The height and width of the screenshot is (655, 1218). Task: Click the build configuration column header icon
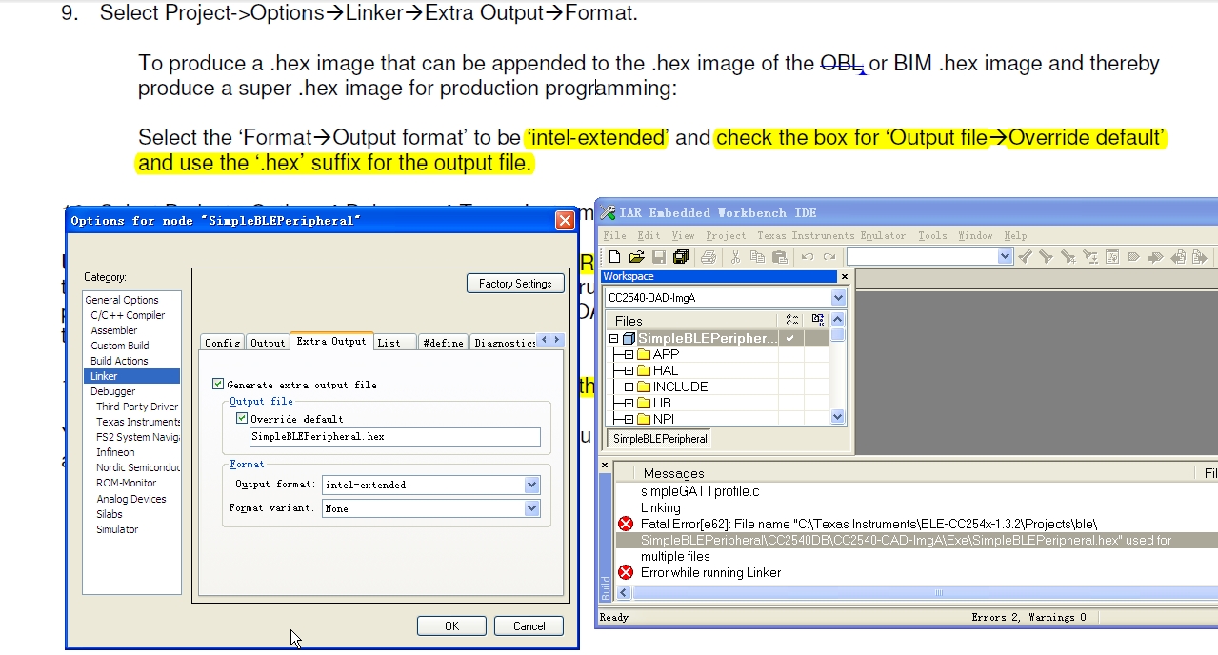pos(792,321)
